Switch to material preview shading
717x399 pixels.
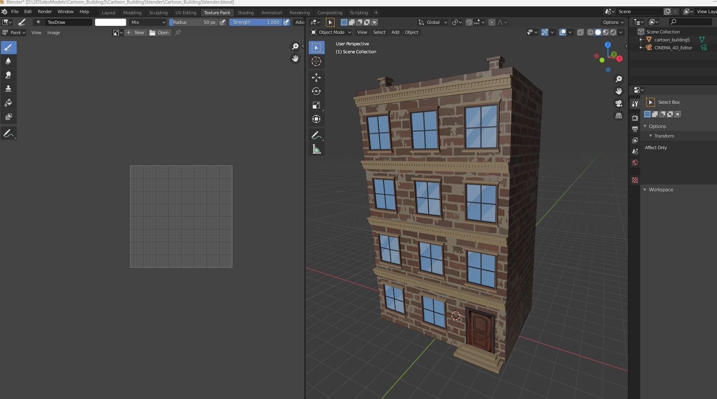(x=606, y=32)
